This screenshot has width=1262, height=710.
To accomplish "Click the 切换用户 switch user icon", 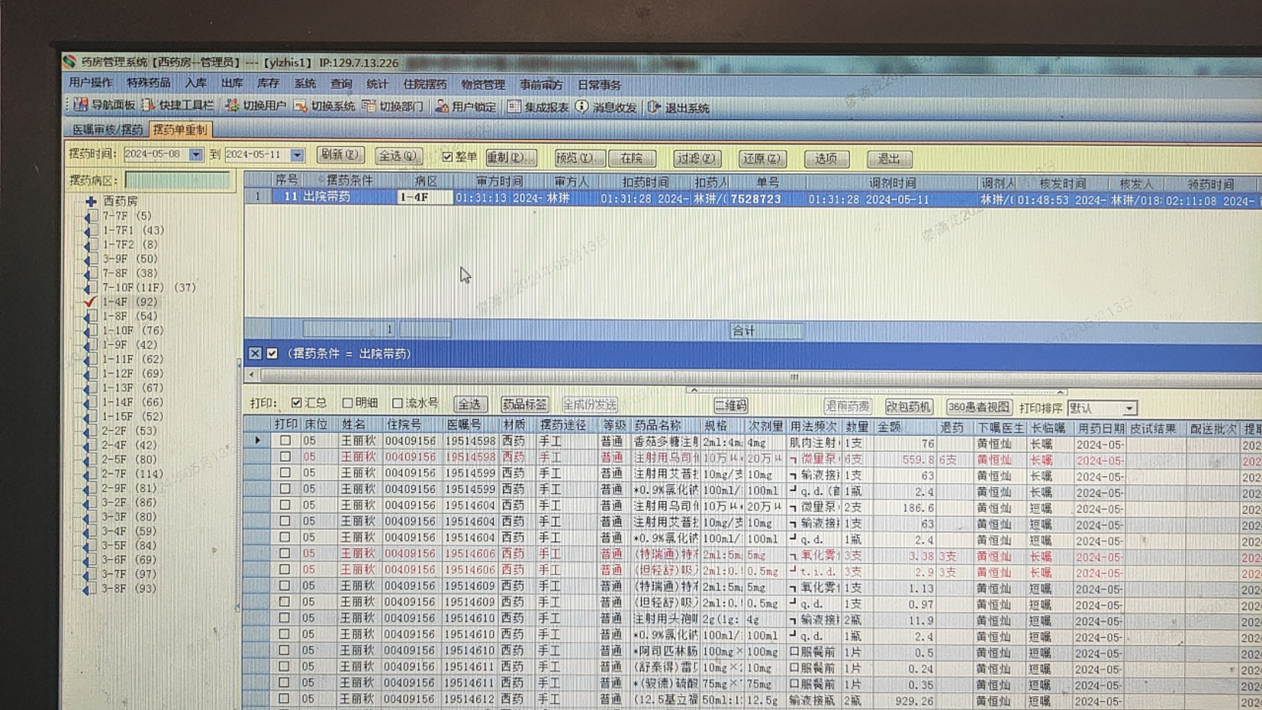I will pos(232,105).
